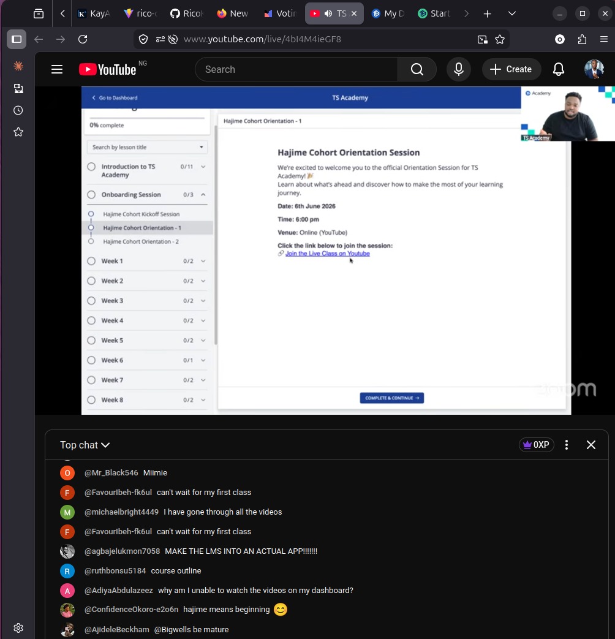
Task: Switch to the Rico GitHub tab
Action: pyautogui.click(x=187, y=13)
